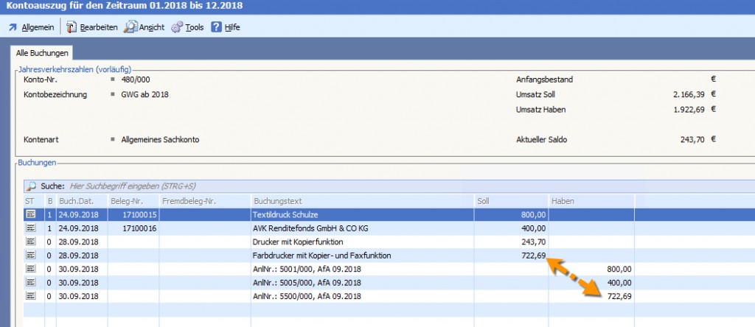
Task: Click the row icon for AVK Renditefonds
Action: (x=31, y=228)
